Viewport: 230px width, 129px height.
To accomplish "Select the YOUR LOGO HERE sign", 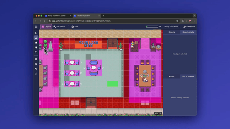I will click(88, 44).
